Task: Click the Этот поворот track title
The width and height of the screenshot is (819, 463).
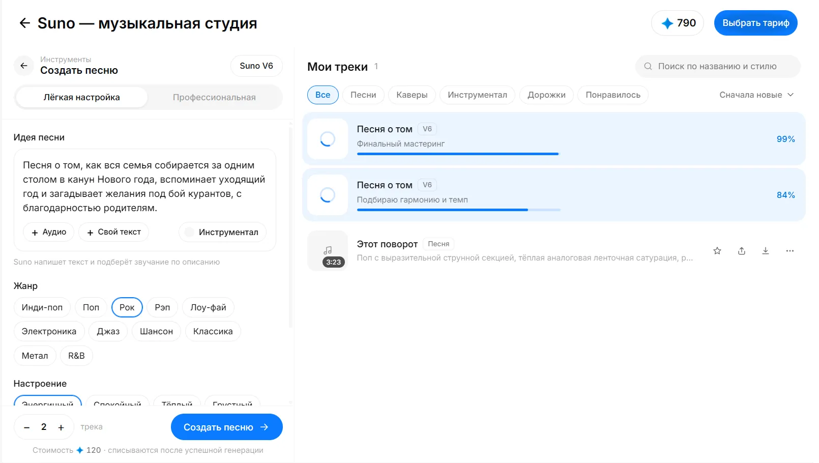Action: click(x=387, y=244)
